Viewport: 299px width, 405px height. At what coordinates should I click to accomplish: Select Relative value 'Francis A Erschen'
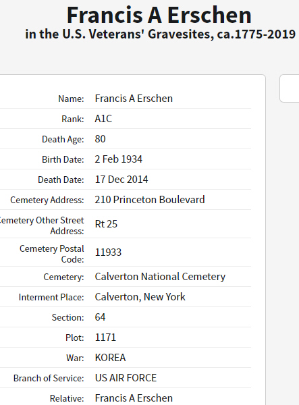134,398
